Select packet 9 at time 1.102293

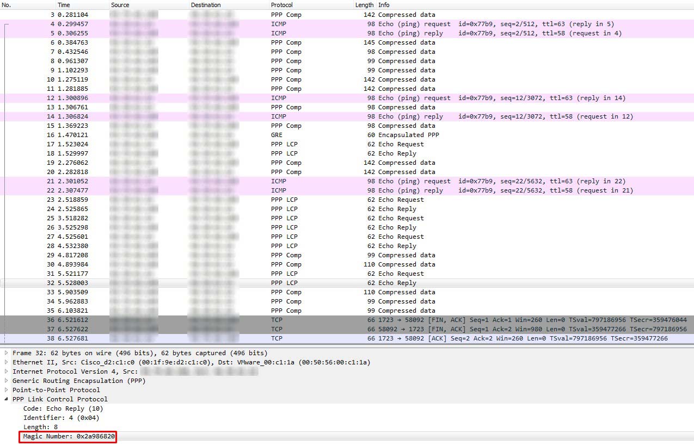[347, 70]
